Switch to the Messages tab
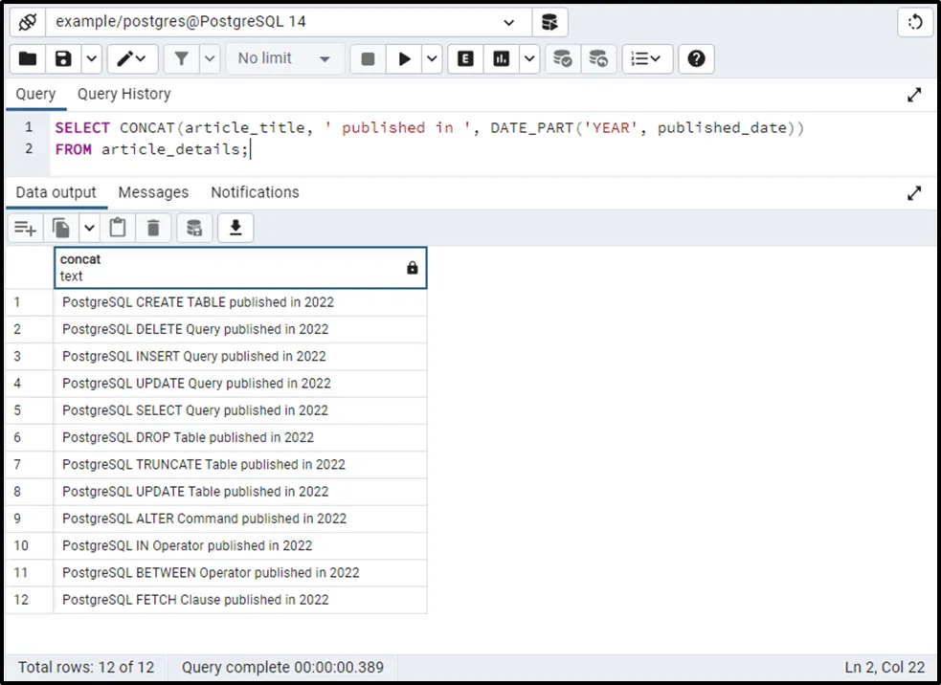Viewport: 941px width, 685px height. (153, 192)
